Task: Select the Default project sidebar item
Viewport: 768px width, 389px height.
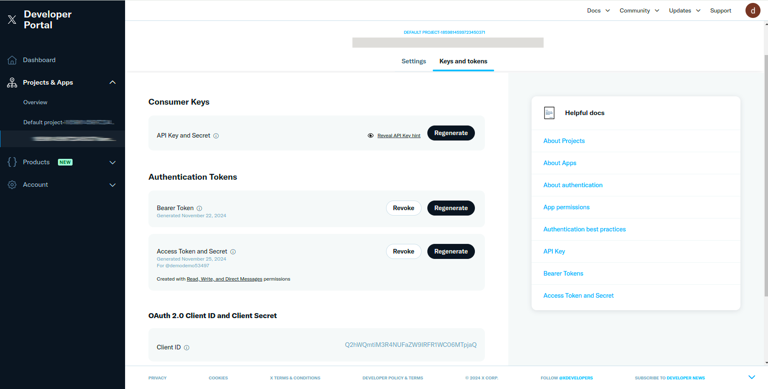Action: (x=69, y=122)
